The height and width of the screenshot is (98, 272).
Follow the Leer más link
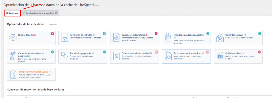coord(53,24)
